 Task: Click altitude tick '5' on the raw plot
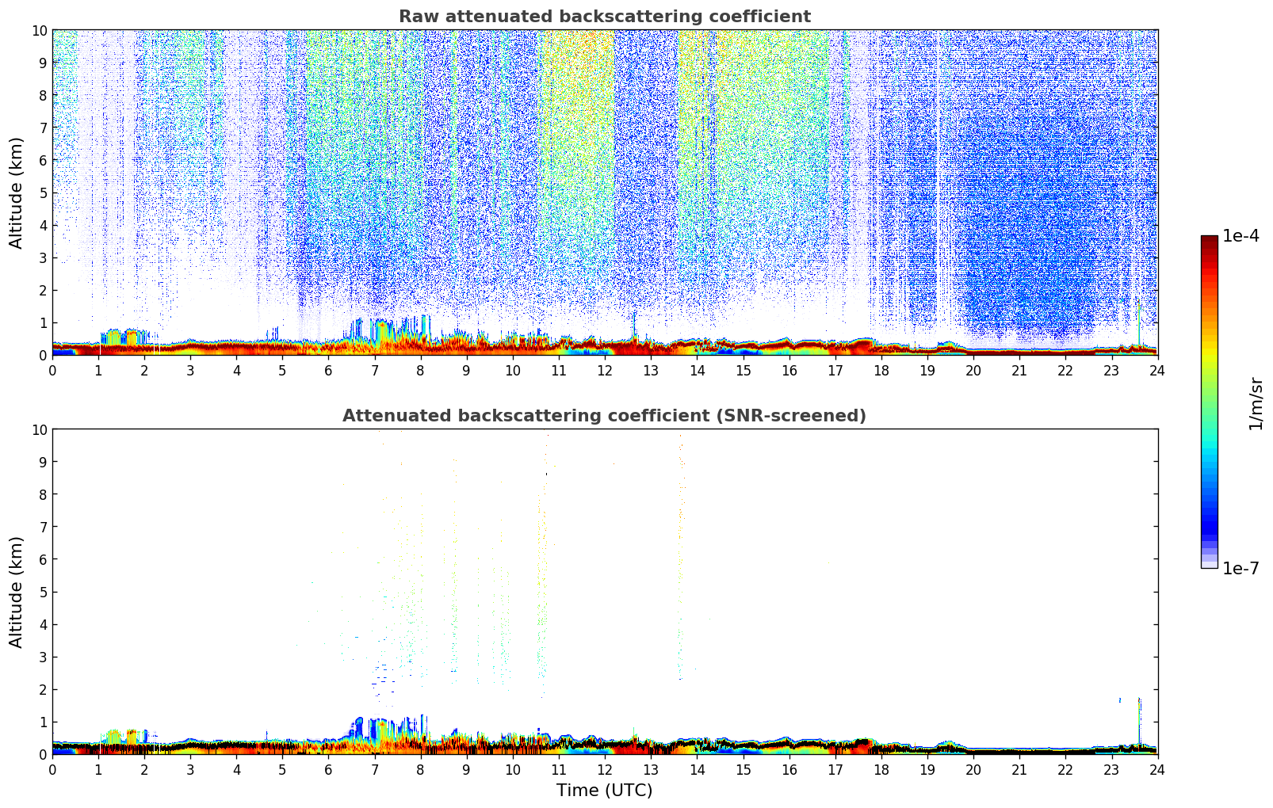click(x=44, y=192)
